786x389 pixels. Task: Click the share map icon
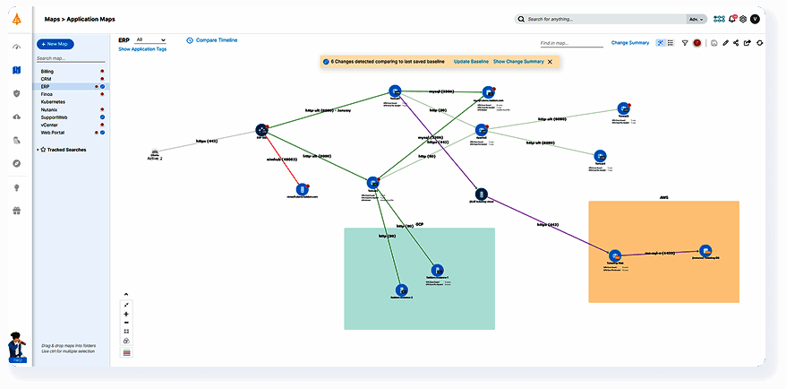point(736,43)
